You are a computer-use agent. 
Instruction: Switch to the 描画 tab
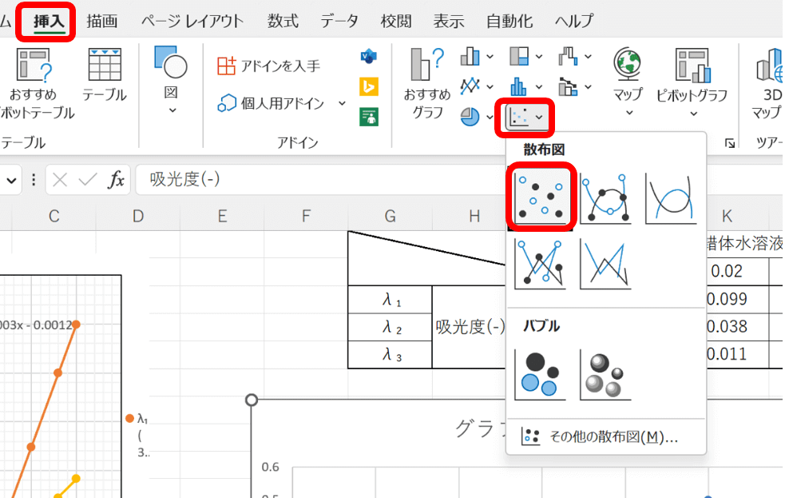pyautogui.click(x=102, y=22)
